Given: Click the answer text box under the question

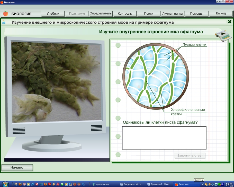Looking at the screenshot, I should point(164,138).
